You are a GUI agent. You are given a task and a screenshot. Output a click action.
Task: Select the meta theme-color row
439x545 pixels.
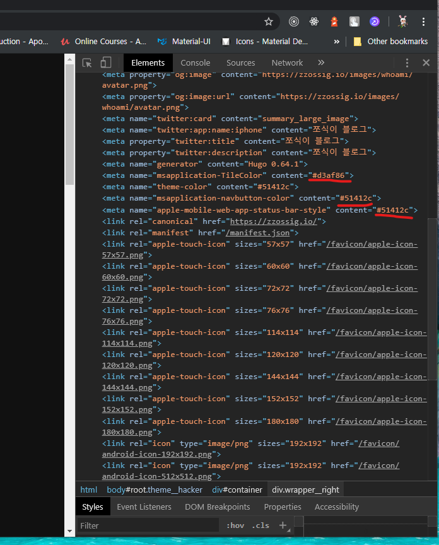click(200, 187)
